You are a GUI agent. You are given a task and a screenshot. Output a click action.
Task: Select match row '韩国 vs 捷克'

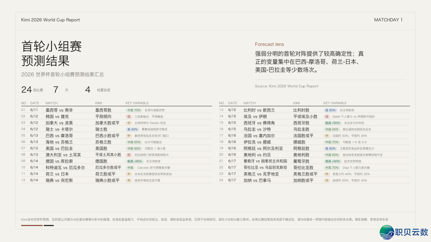coord(117,117)
